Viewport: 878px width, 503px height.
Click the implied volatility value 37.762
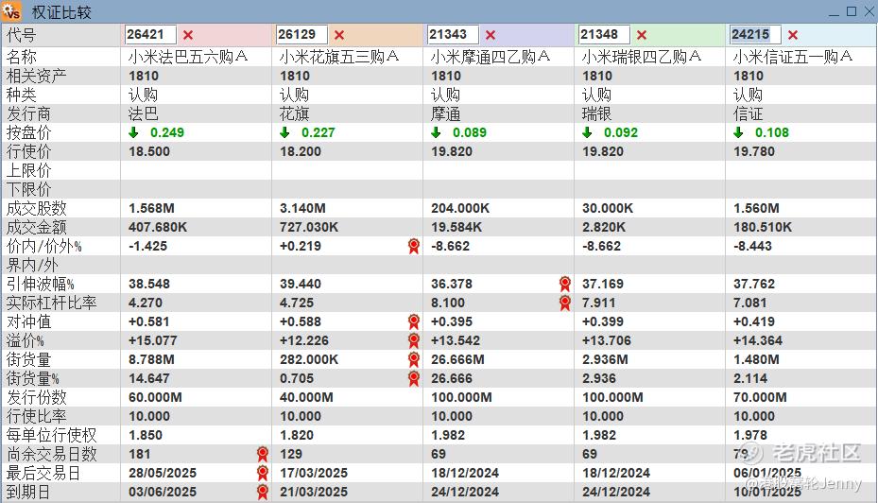(753, 284)
